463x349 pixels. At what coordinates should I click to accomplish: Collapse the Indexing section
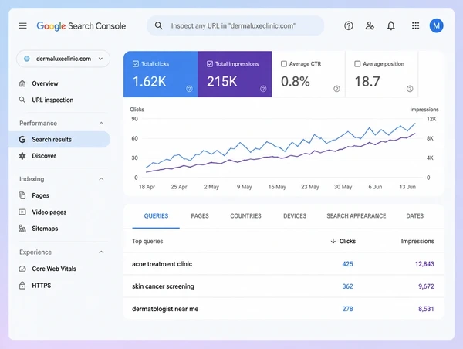(x=101, y=179)
